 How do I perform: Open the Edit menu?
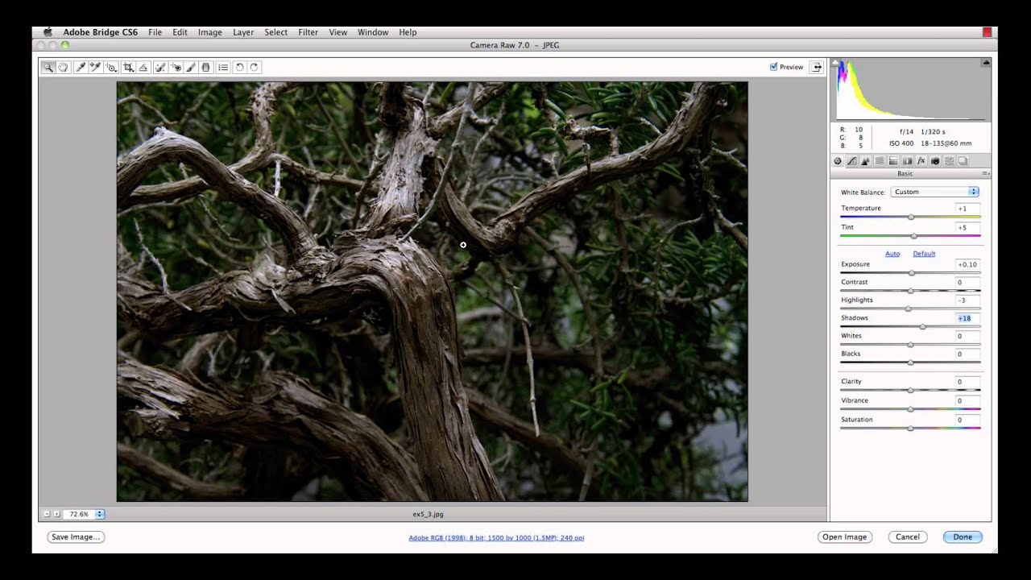[180, 32]
